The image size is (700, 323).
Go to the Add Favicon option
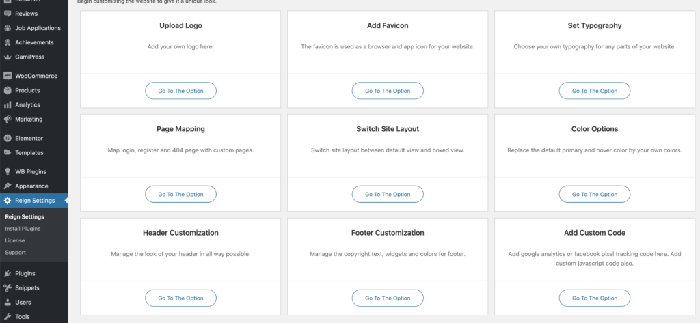[x=388, y=91]
